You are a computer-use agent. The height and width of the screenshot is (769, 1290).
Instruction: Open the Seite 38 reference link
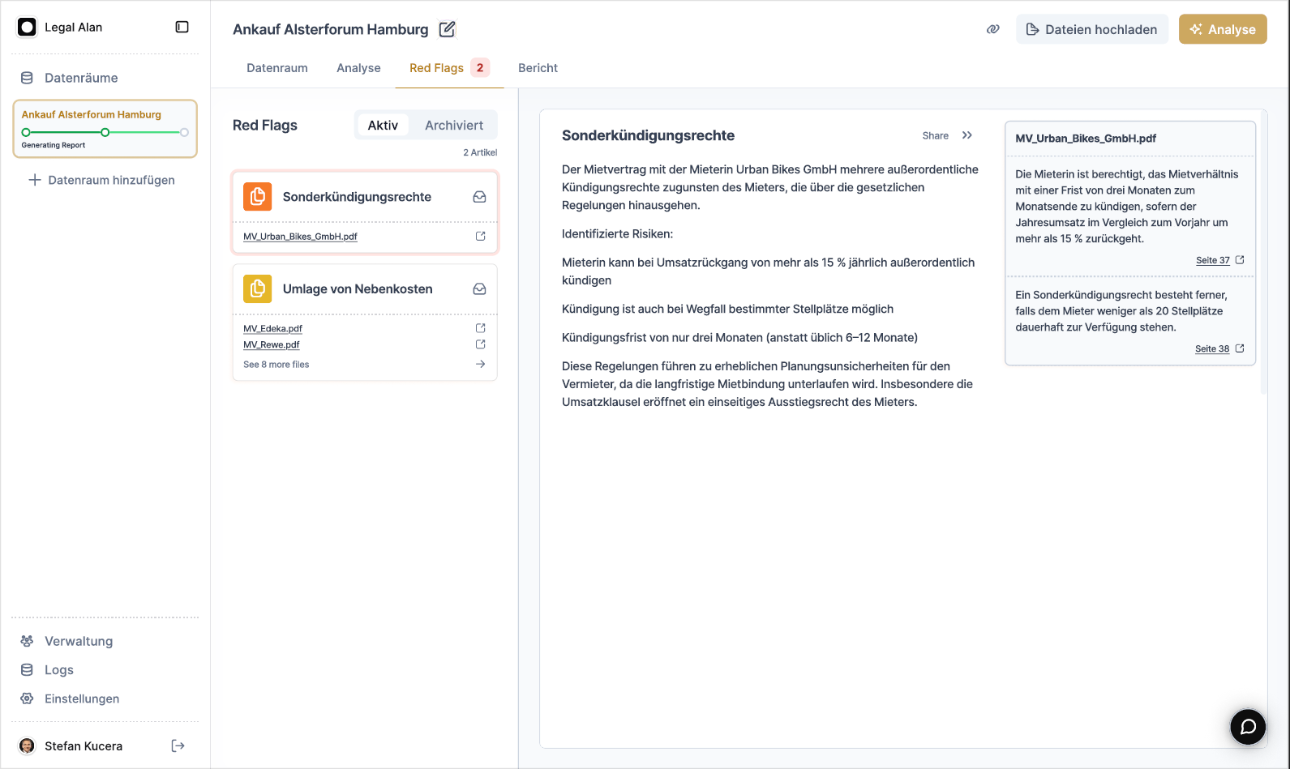(1211, 348)
